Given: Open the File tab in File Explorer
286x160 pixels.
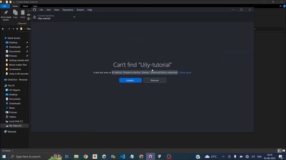Looking at the screenshot, I should point(5,6).
